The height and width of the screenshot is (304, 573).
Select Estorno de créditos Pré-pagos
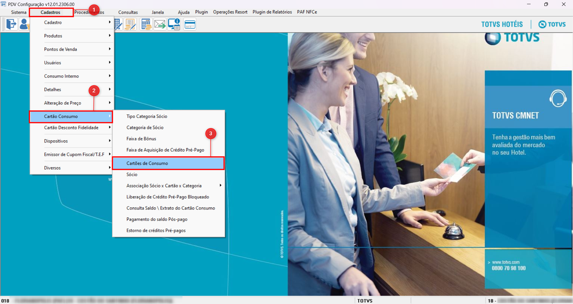(x=169, y=230)
